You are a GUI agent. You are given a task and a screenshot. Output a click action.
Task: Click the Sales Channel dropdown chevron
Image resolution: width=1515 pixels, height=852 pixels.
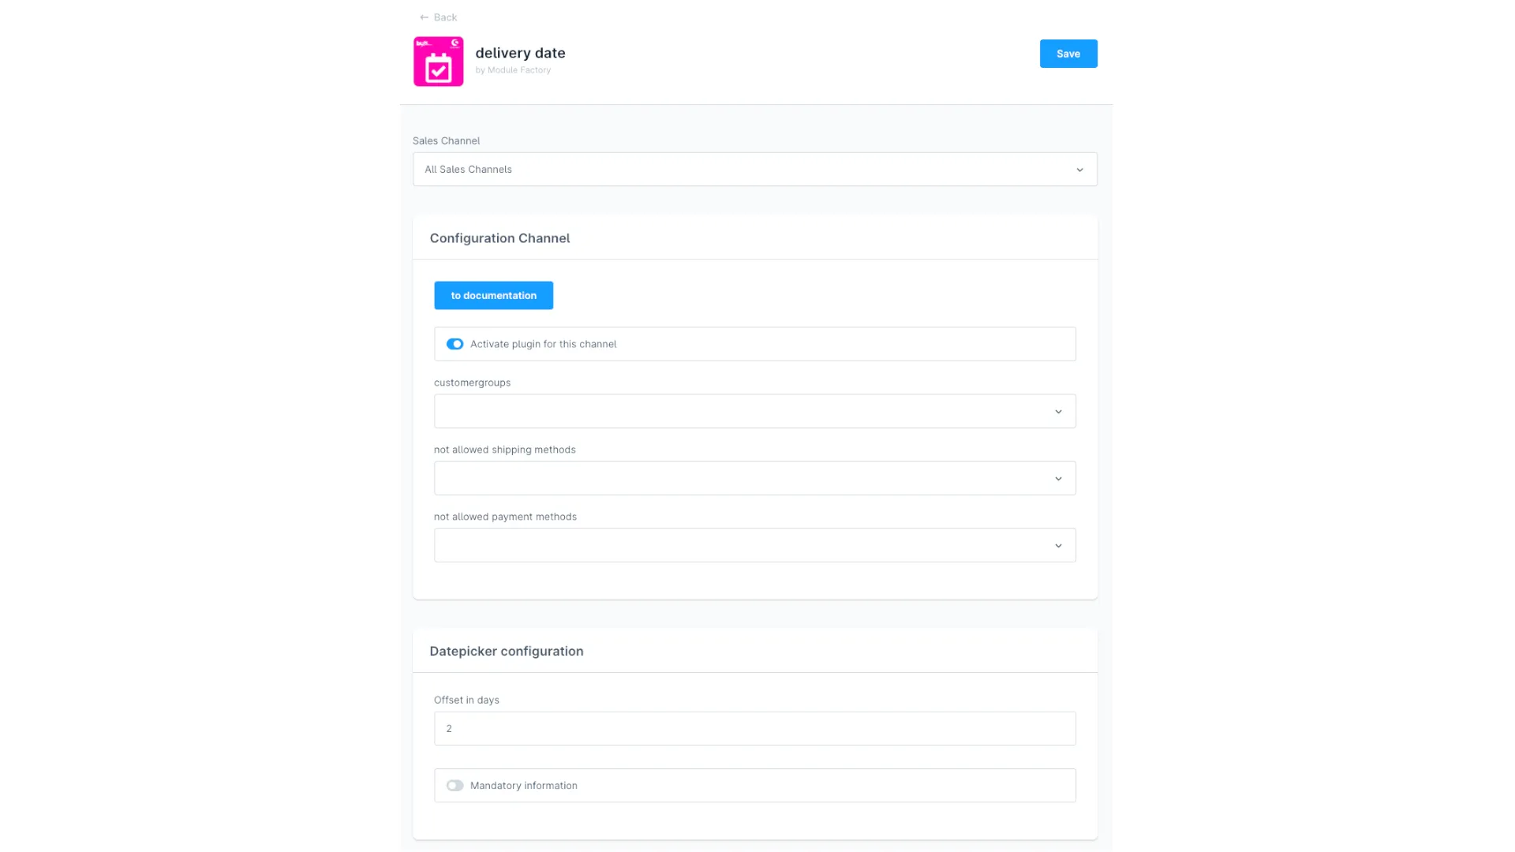click(1079, 169)
